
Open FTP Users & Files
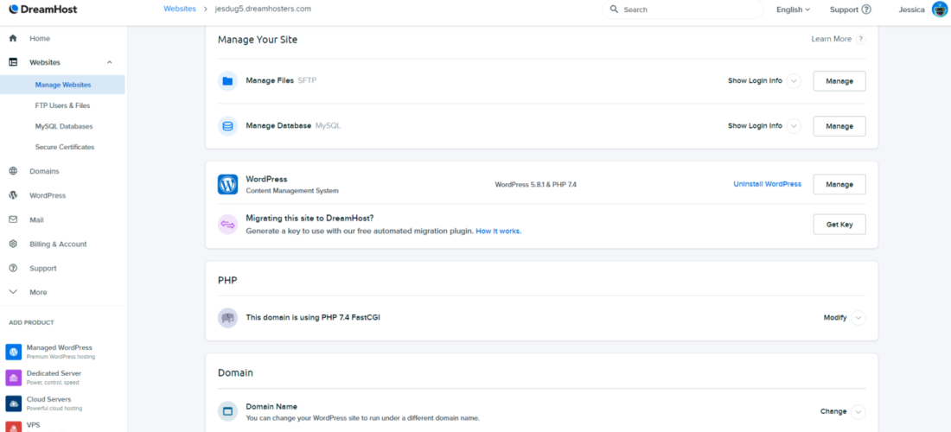point(62,105)
